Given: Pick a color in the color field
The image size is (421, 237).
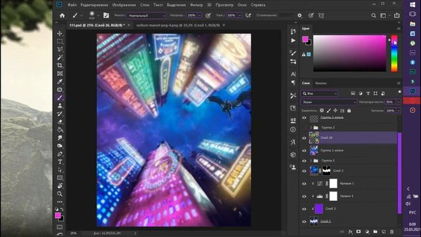Looking at the screenshot, I should point(349,53).
